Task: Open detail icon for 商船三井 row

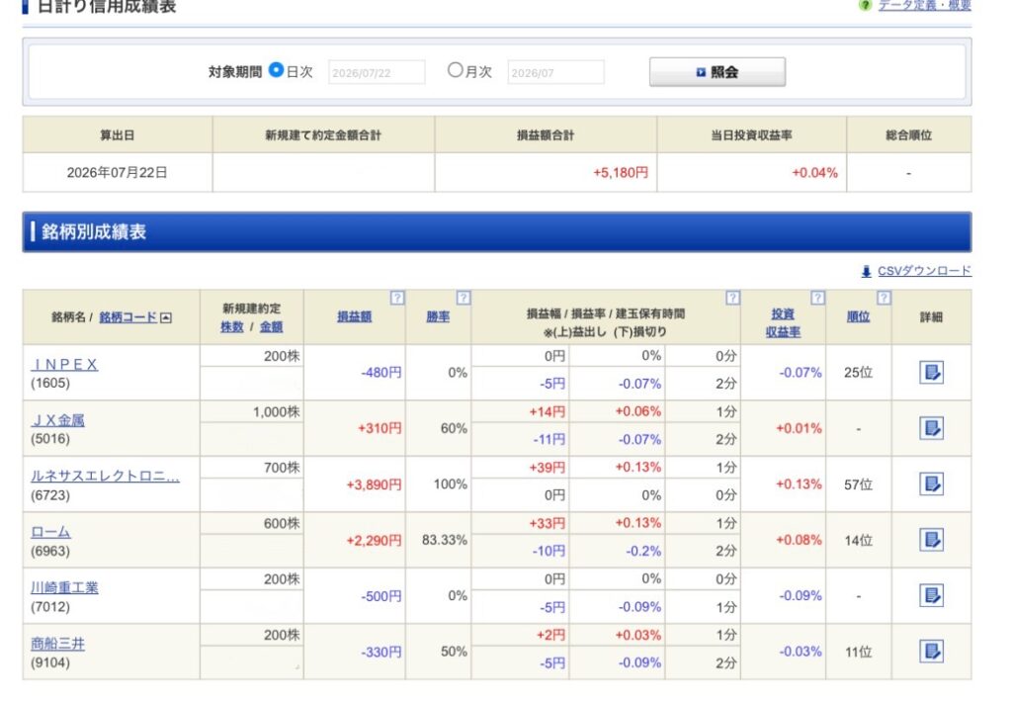Action: pyautogui.click(x=931, y=651)
